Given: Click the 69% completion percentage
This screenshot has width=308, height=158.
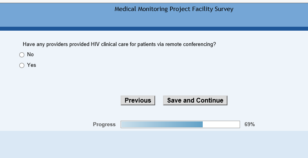Looking at the screenshot, I should coord(249,125).
